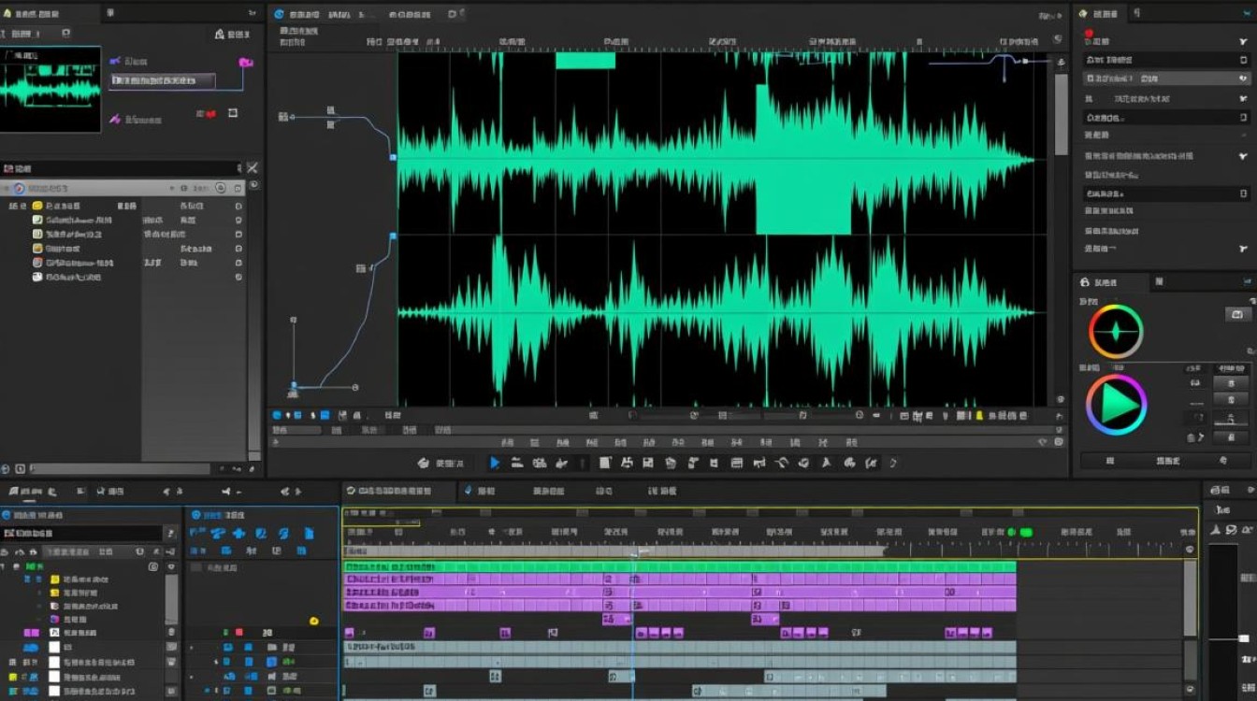
Task: Select the envelope keyframe on the lower waveform channel
Action: [394, 236]
